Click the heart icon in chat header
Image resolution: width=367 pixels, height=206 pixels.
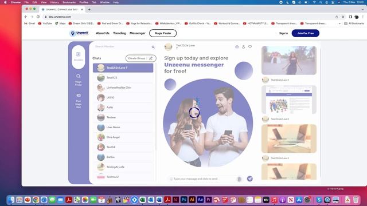tap(250, 47)
